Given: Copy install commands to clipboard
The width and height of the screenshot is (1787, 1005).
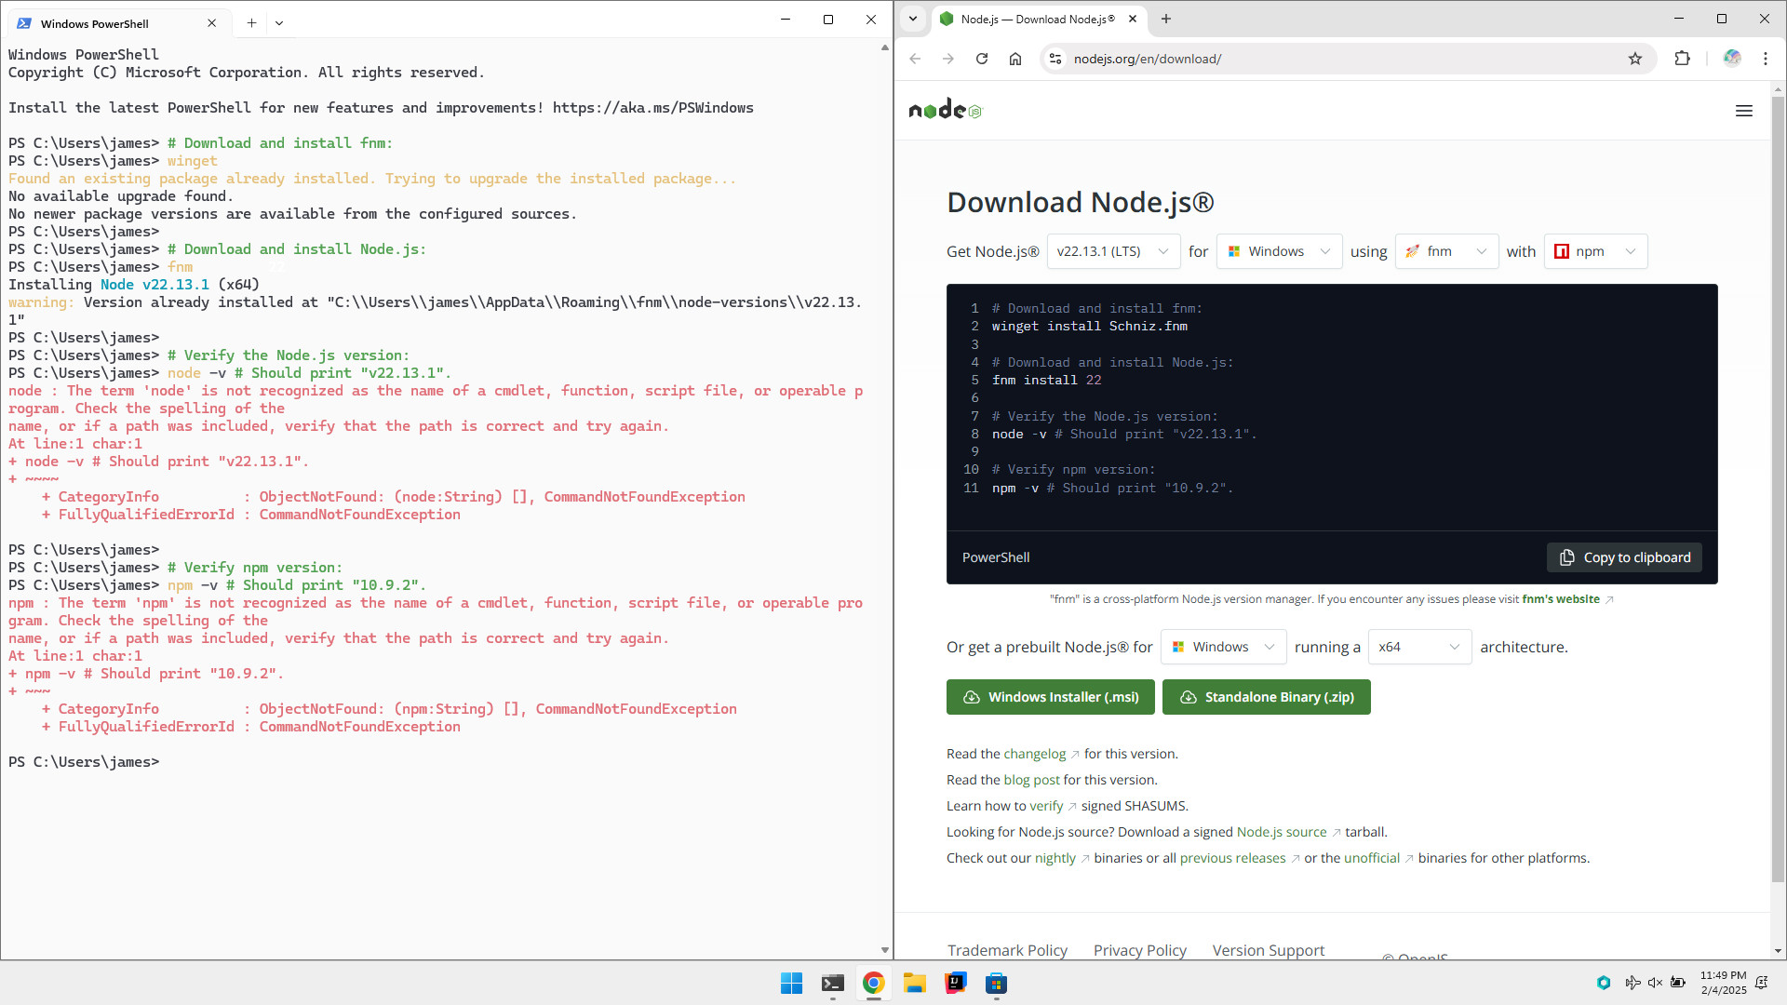Looking at the screenshot, I should pyautogui.click(x=1624, y=557).
